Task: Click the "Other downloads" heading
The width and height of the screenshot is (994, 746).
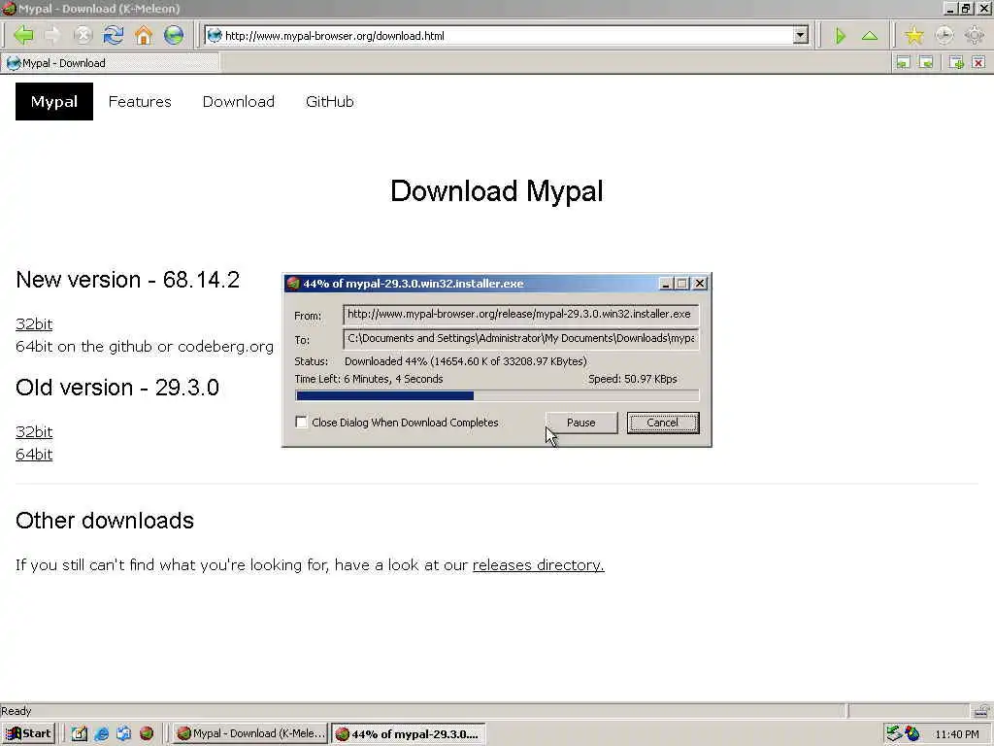Action: pyautogui.click(x=105, y=521)
